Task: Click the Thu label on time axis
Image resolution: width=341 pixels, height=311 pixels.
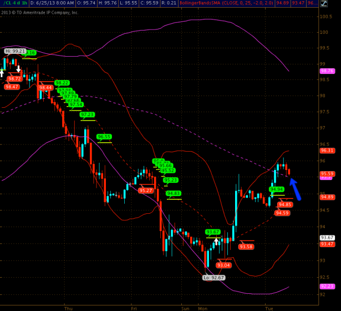Action: [68, 309]
